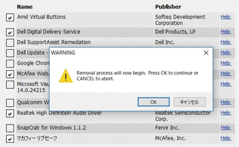Click the yellow warning triangle icon

click(x=66, y=76)
